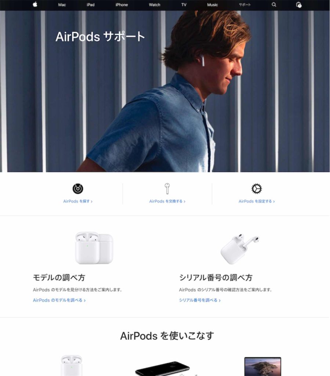This screenshot has height=376, width=330.
Task: Follow the AirPods を交換する link
Action: 167,201
